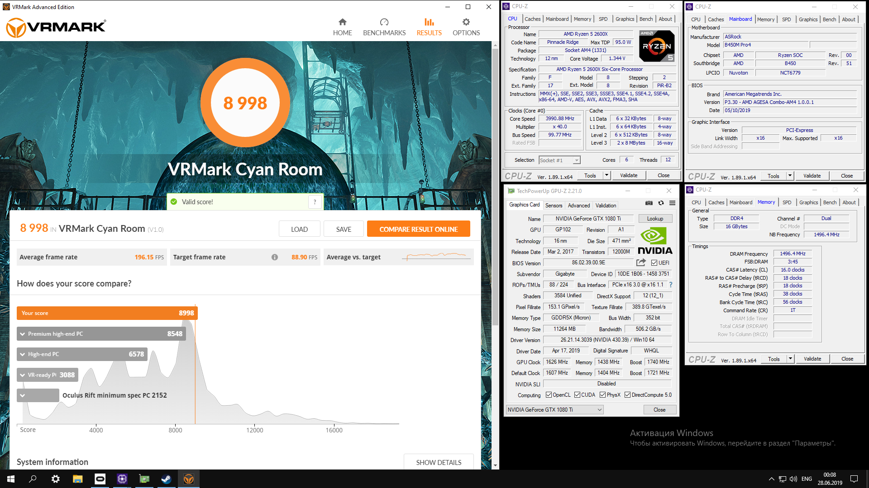Click the SAVE button in VRMark
This screenshot has height=488, width=869.
[x=344, y=229]
